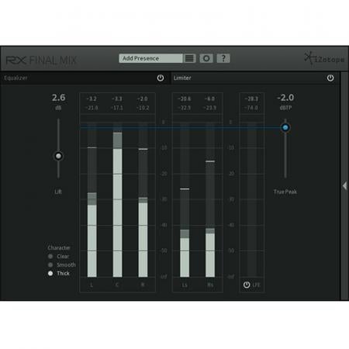Click the True Peak slider handle
Viewport: 349px width, 349px height.
[x=285, y=127]
